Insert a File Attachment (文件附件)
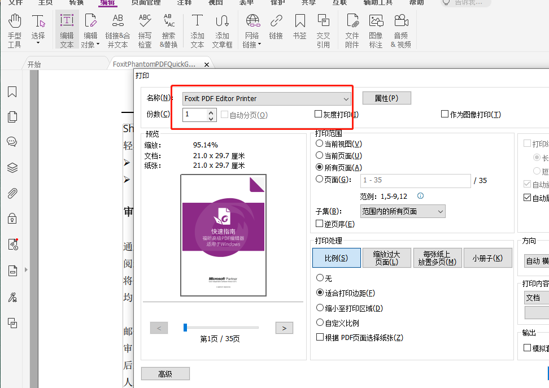 click(352, 29)
